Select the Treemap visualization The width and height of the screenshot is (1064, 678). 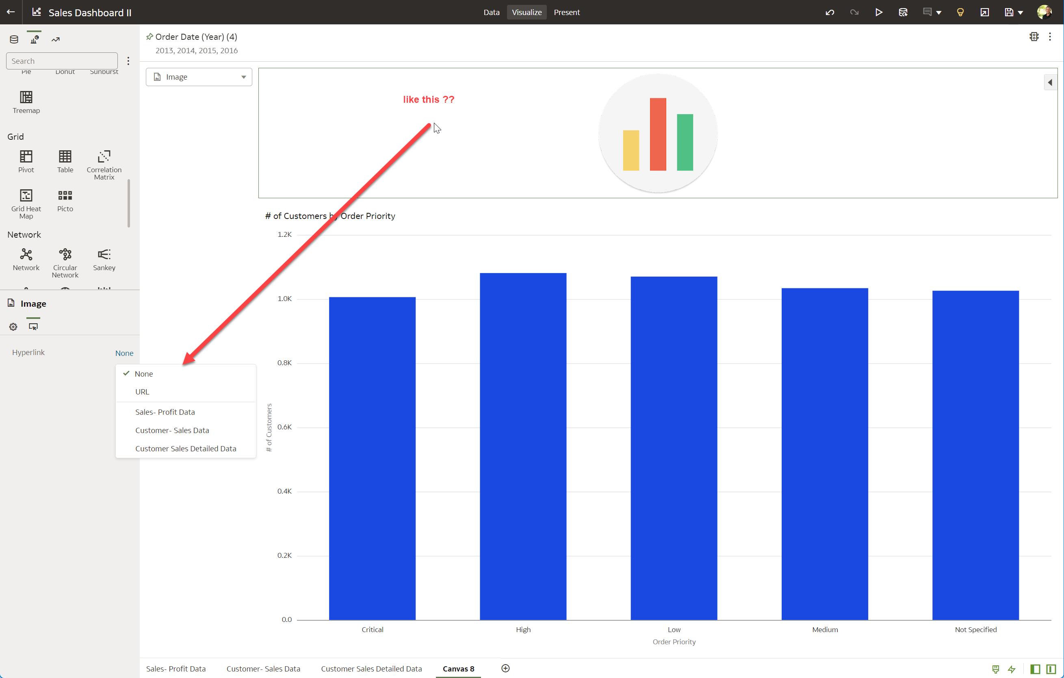26,102
